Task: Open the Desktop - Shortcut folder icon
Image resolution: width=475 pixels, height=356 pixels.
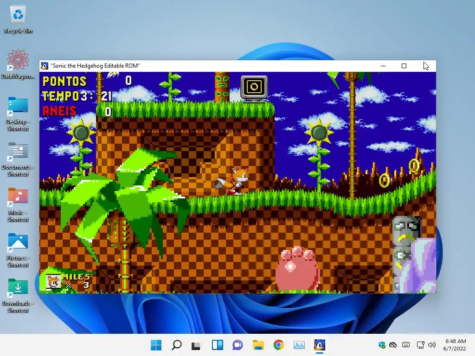Action: 18,114
